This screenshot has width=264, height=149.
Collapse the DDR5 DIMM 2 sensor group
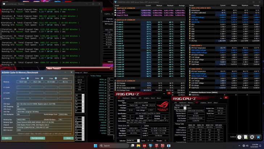(x=190, y=69)
